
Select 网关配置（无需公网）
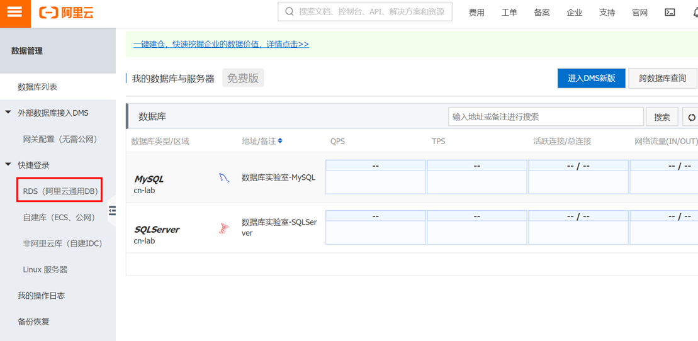60,139
